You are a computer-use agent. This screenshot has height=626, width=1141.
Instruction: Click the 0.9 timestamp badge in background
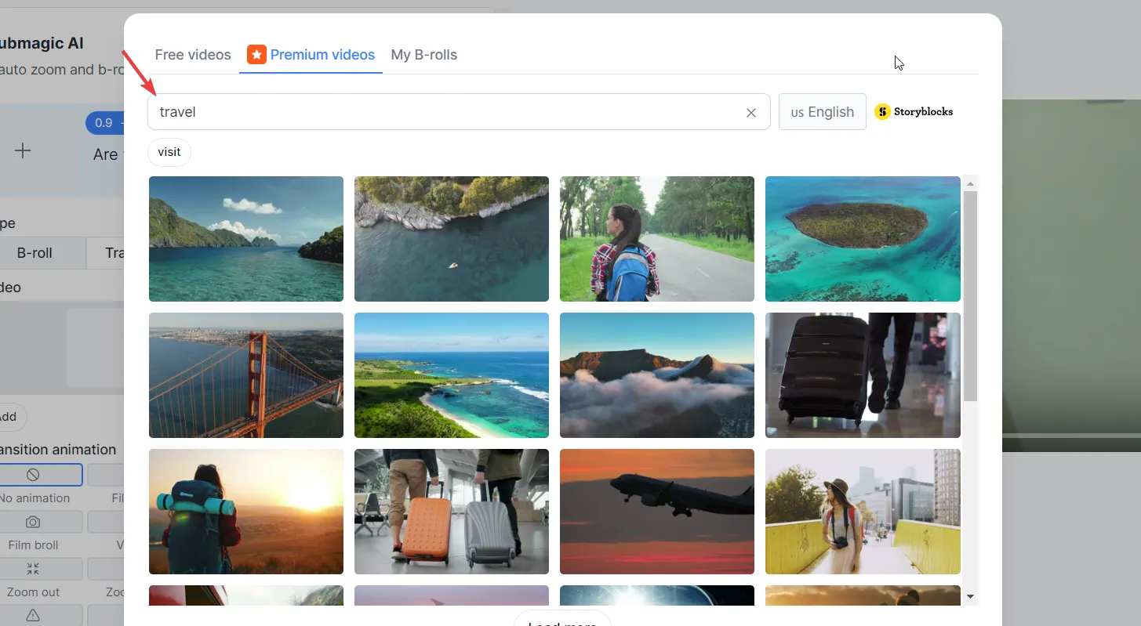[104, 123]
